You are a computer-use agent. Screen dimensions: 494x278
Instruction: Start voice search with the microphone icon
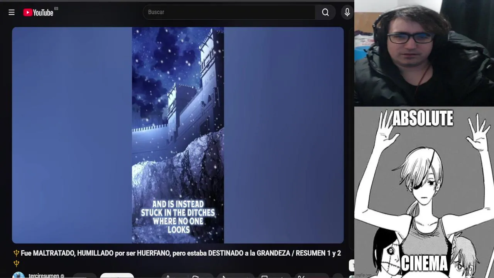(347, 12)
